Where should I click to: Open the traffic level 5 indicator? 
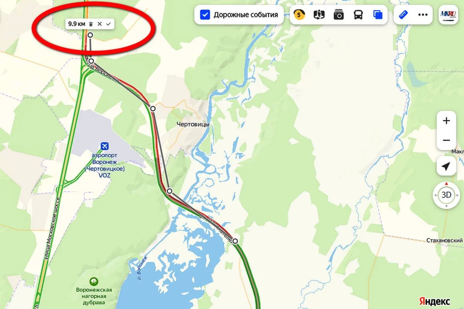[x=299, y=15]
